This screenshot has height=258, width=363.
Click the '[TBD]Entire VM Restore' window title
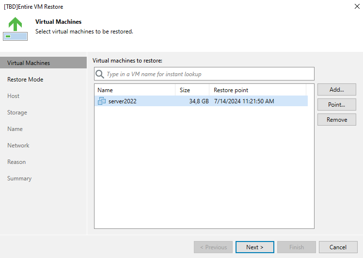(x=33, y=7)
